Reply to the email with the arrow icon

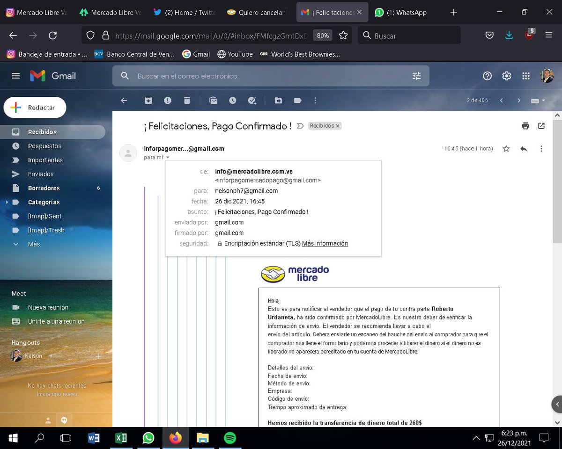pyautogui.click(x=524, y=148)
